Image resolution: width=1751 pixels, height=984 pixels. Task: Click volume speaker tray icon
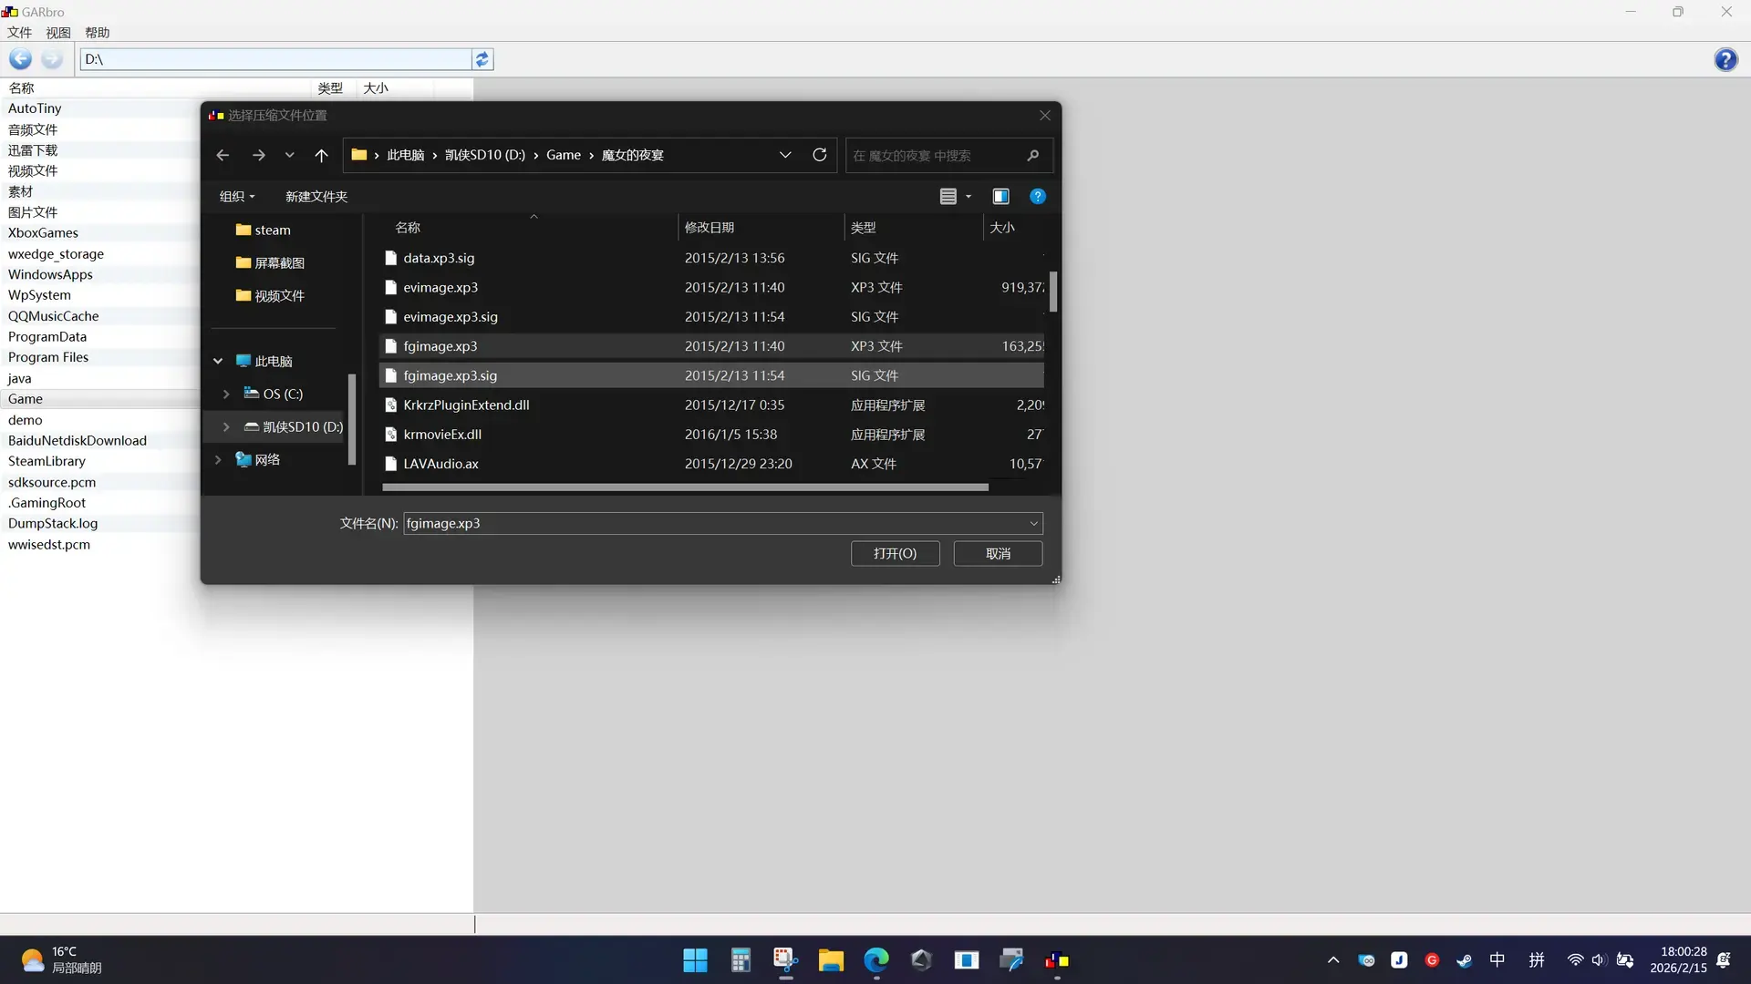point(1598,960)
